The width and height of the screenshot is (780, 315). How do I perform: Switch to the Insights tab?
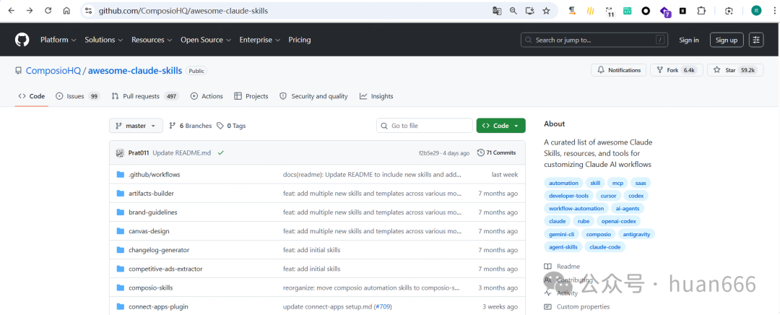point(376,96)
